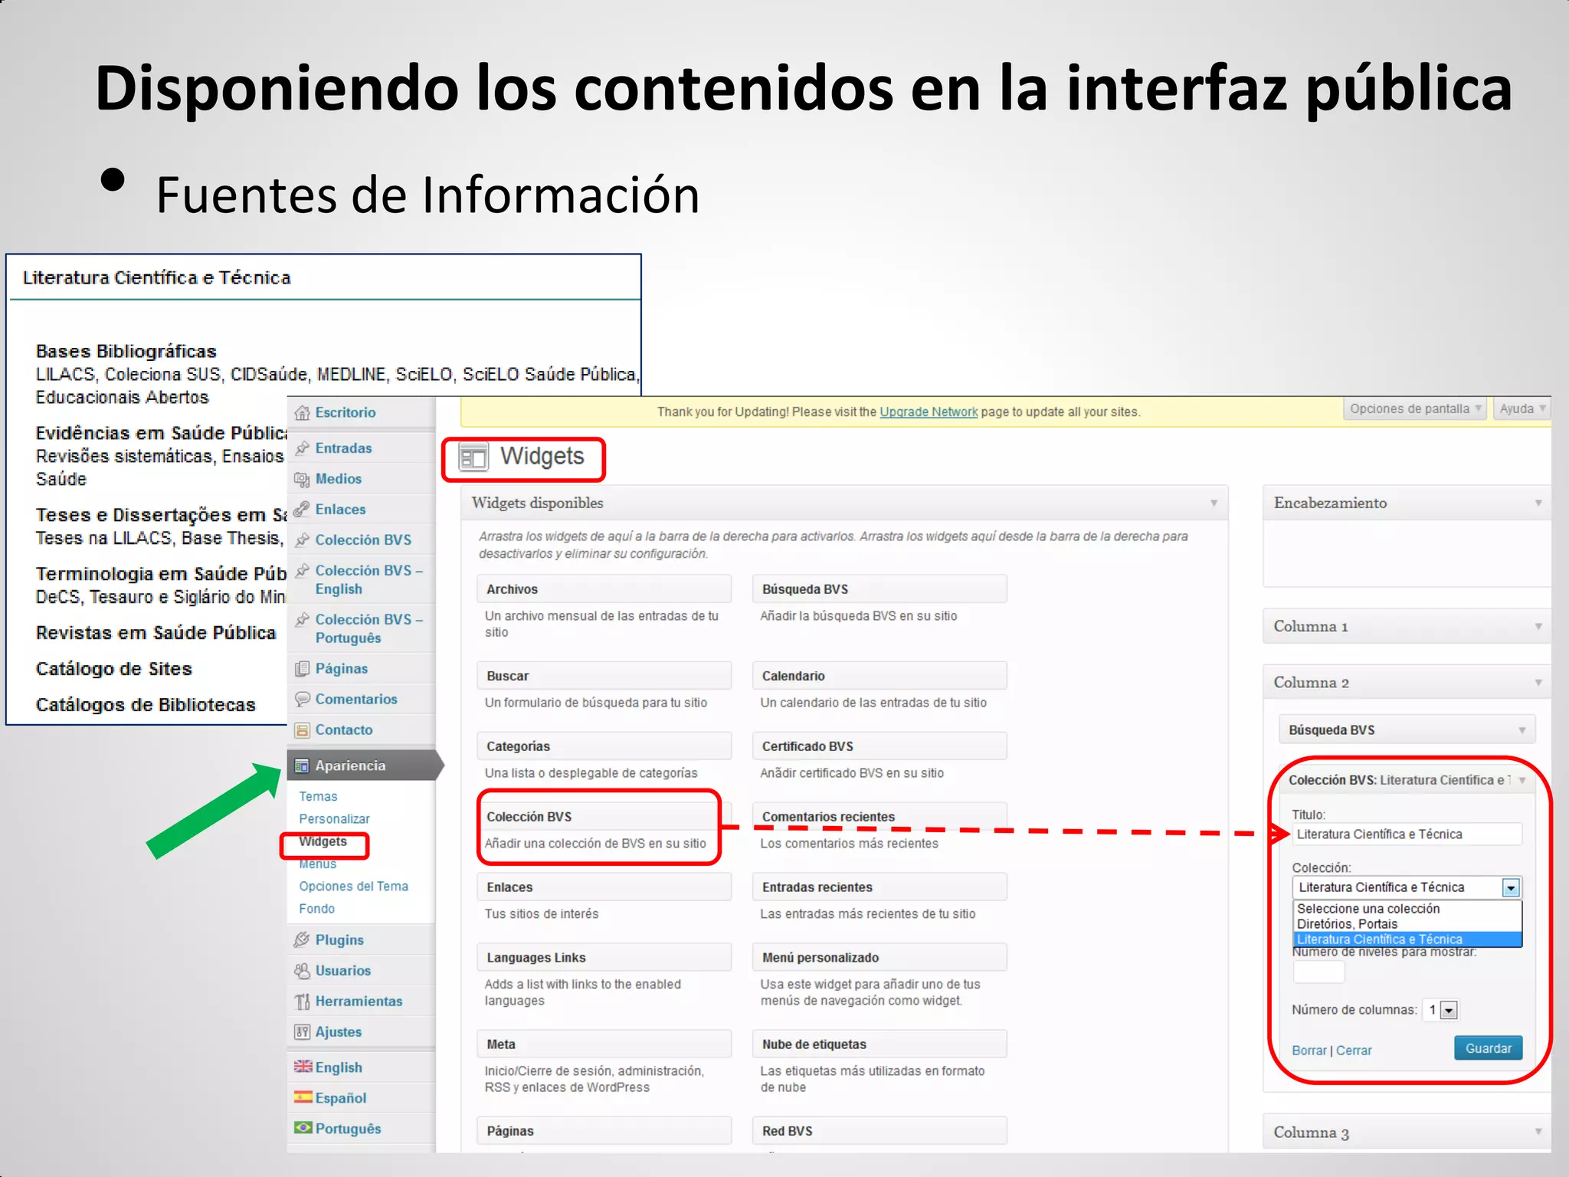The width and height of the screenshot is (1569, 1177).
Task: Click the Guardar button
Action: (1488, 1048)
